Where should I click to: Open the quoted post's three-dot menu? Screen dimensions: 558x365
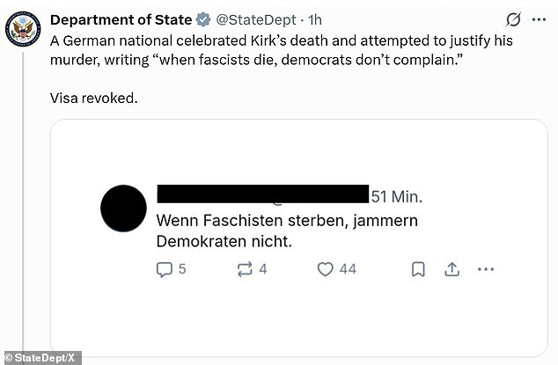(486, 269)
